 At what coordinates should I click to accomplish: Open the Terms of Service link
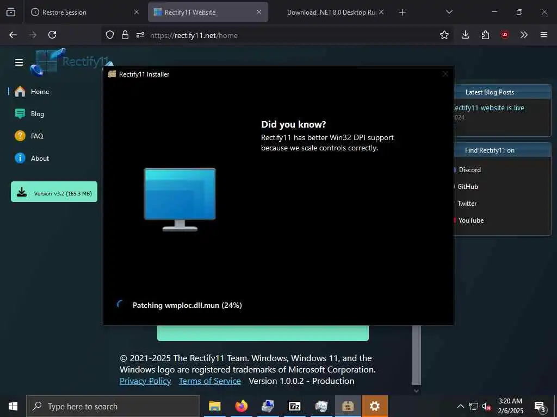point(209,381)
